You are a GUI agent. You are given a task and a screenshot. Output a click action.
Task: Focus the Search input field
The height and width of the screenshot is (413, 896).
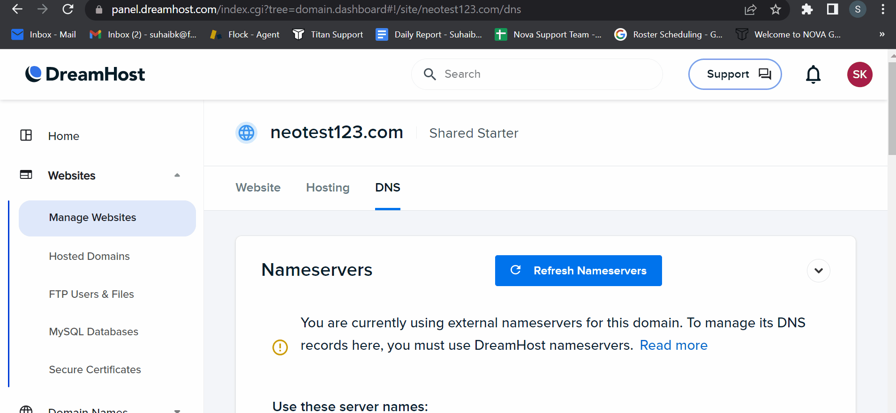537,74
